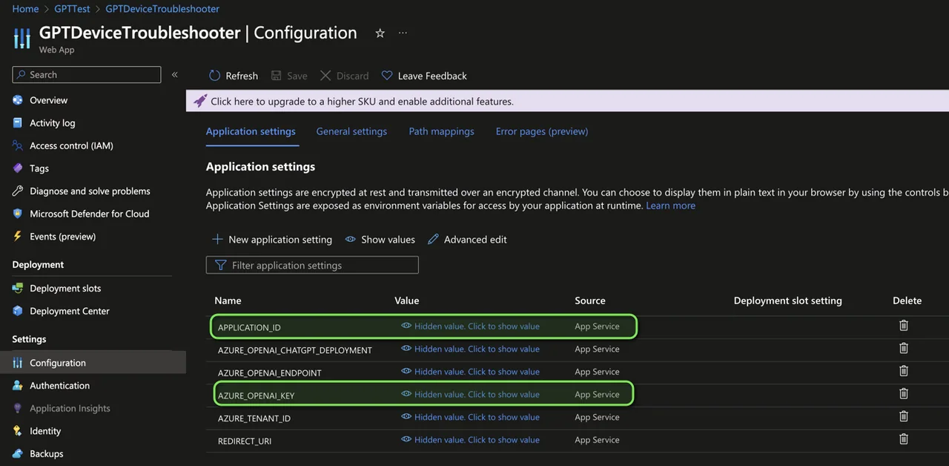Open Microsoft Defender for Cloud
Image resolution: width=949 pixels, height=466 pixels.
click(x=90, y=214)
